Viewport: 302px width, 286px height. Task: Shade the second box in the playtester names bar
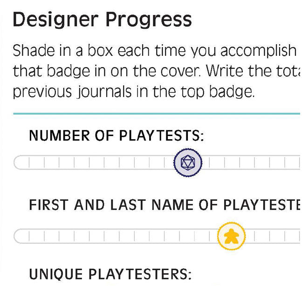[37, 236]
